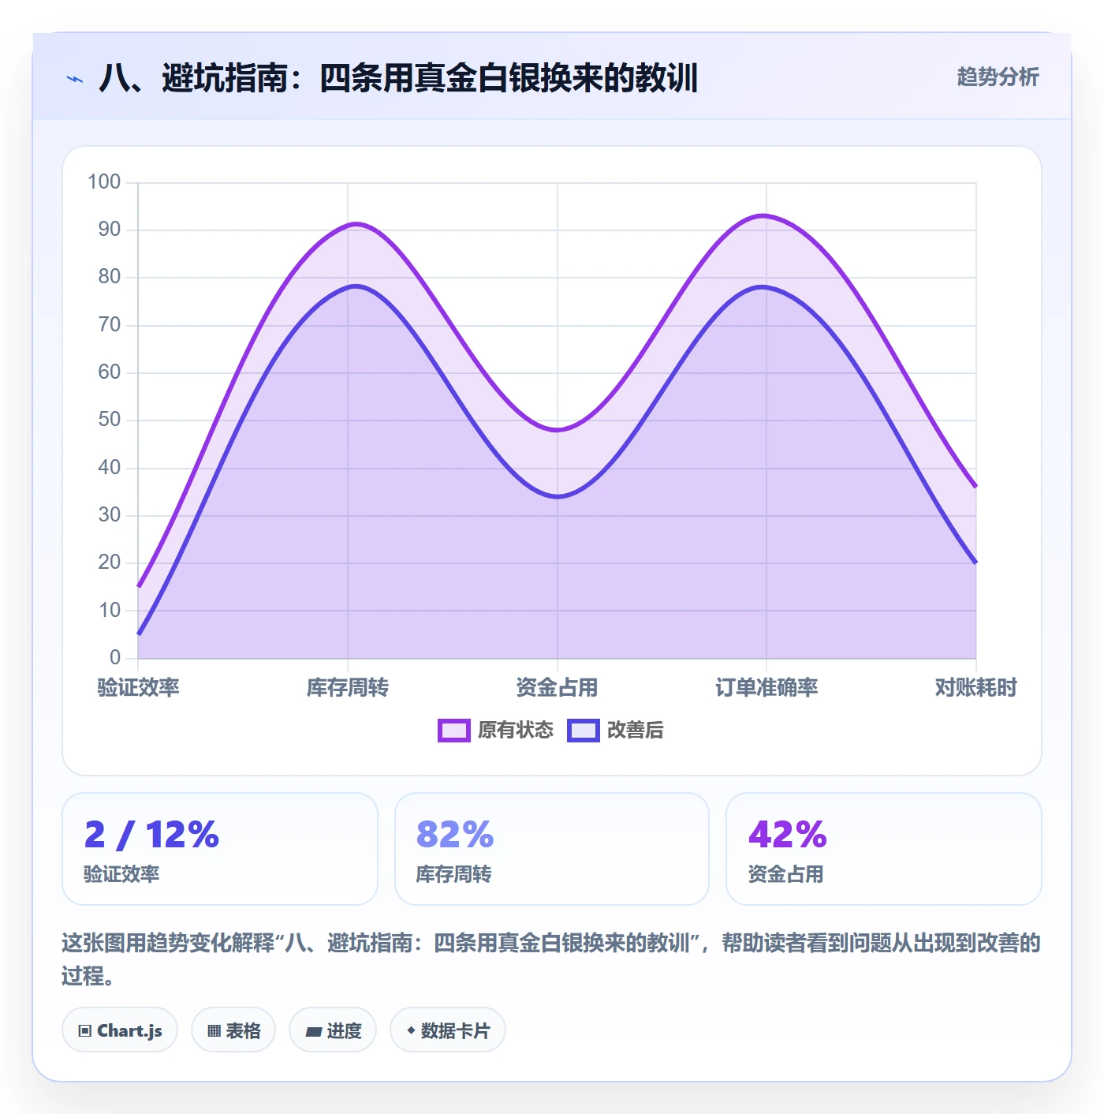Open the 2 / 12% 验证效率 card

(x=220, y=849)
